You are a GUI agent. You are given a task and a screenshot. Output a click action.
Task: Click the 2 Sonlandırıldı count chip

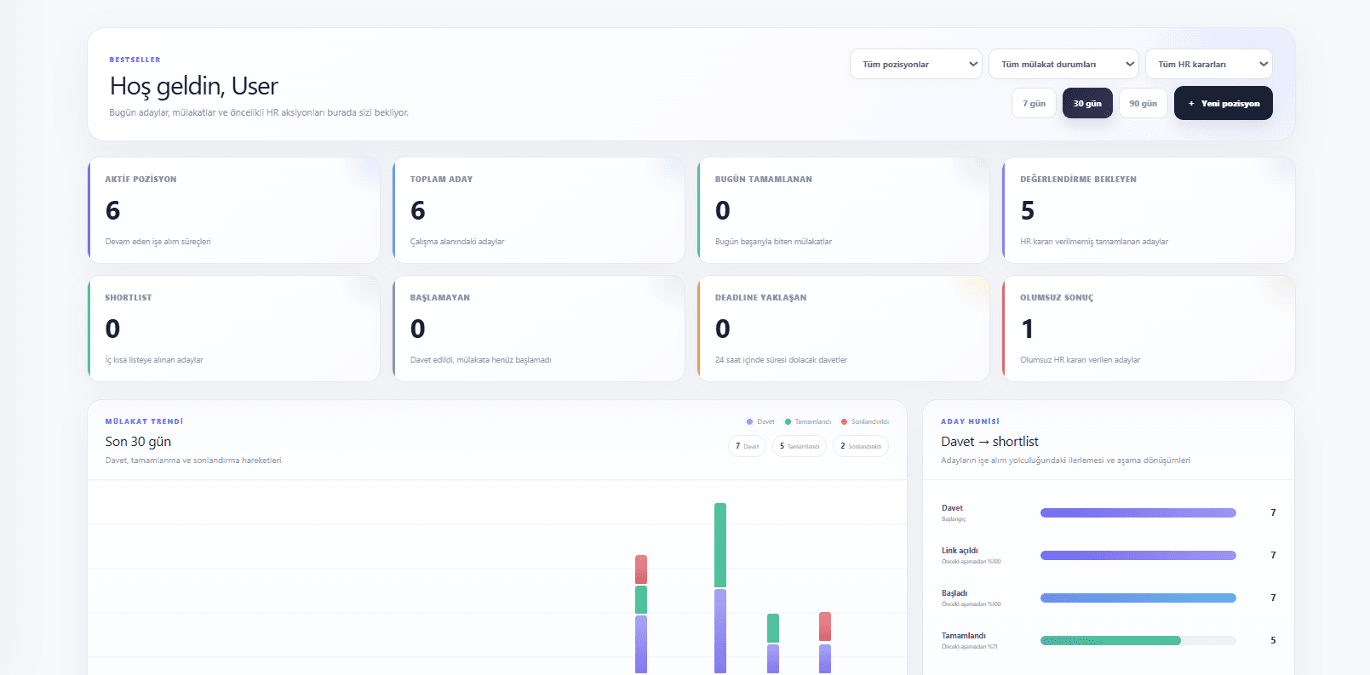pyautogui.click(x=861, y=446)
